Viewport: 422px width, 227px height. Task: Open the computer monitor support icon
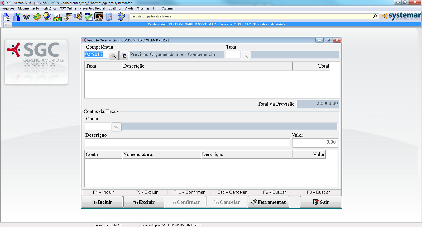point(99,17)
